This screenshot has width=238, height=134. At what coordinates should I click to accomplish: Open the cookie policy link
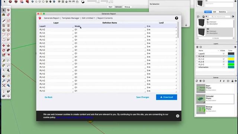coord(74,118)
